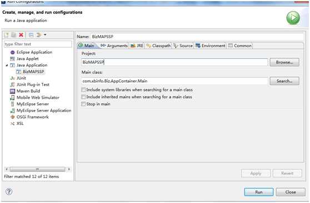
Task: Open the Source tab
Action: (x=183, y=45)
